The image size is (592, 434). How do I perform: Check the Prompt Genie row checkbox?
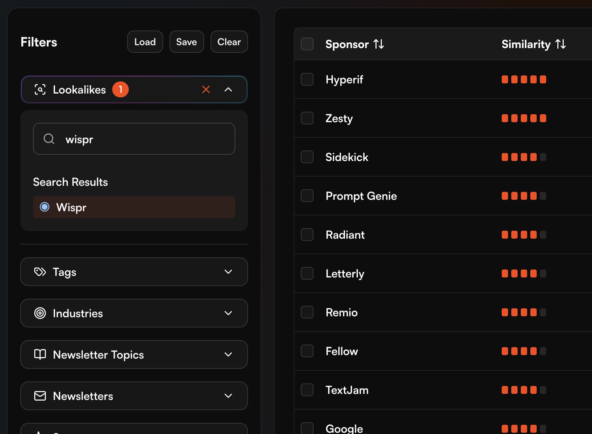307,196
